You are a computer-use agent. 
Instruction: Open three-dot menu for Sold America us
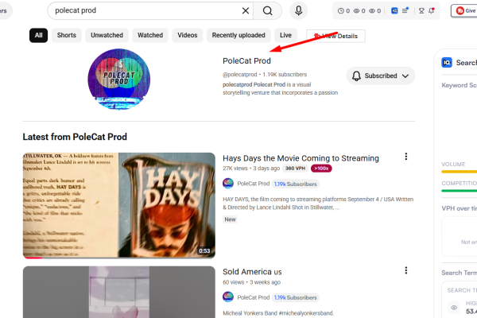[405, 270]
